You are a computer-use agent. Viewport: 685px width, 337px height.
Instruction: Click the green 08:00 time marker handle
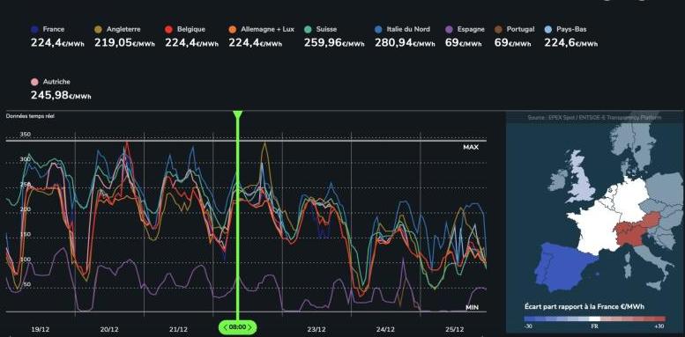(238, 327)
